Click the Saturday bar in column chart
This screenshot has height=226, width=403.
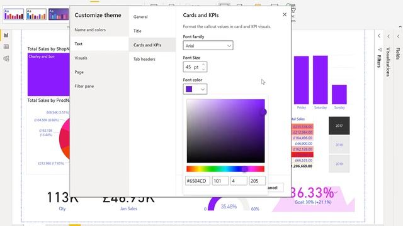click(x=321, y=80)
